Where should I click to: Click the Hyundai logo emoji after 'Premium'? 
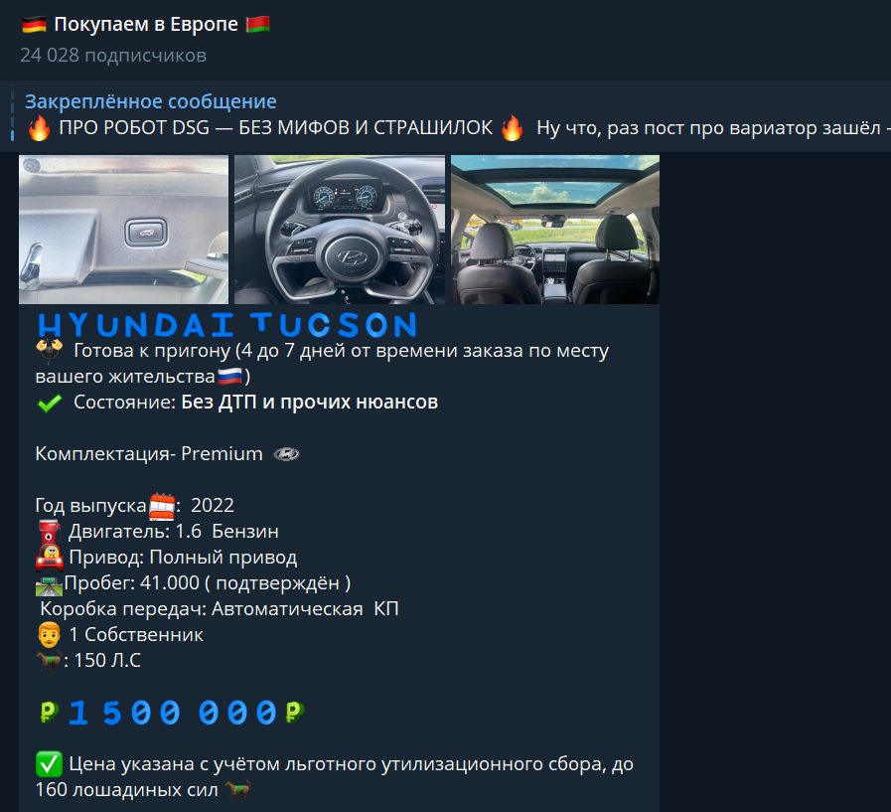point(286,454)
